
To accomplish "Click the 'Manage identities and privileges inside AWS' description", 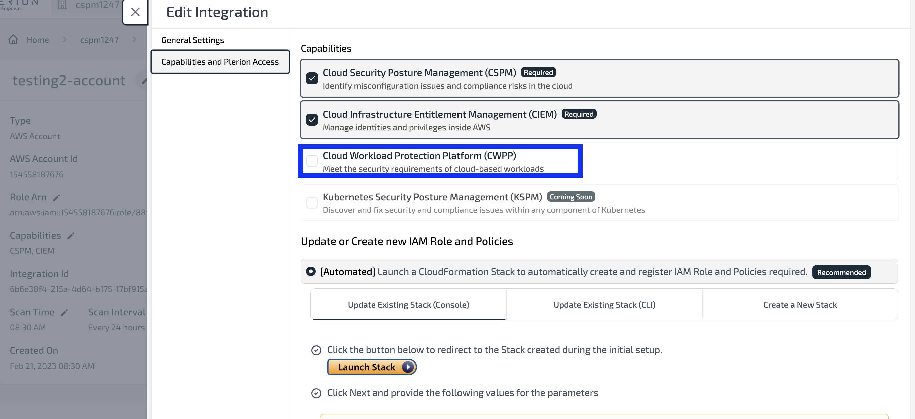I will coord(406,127).
